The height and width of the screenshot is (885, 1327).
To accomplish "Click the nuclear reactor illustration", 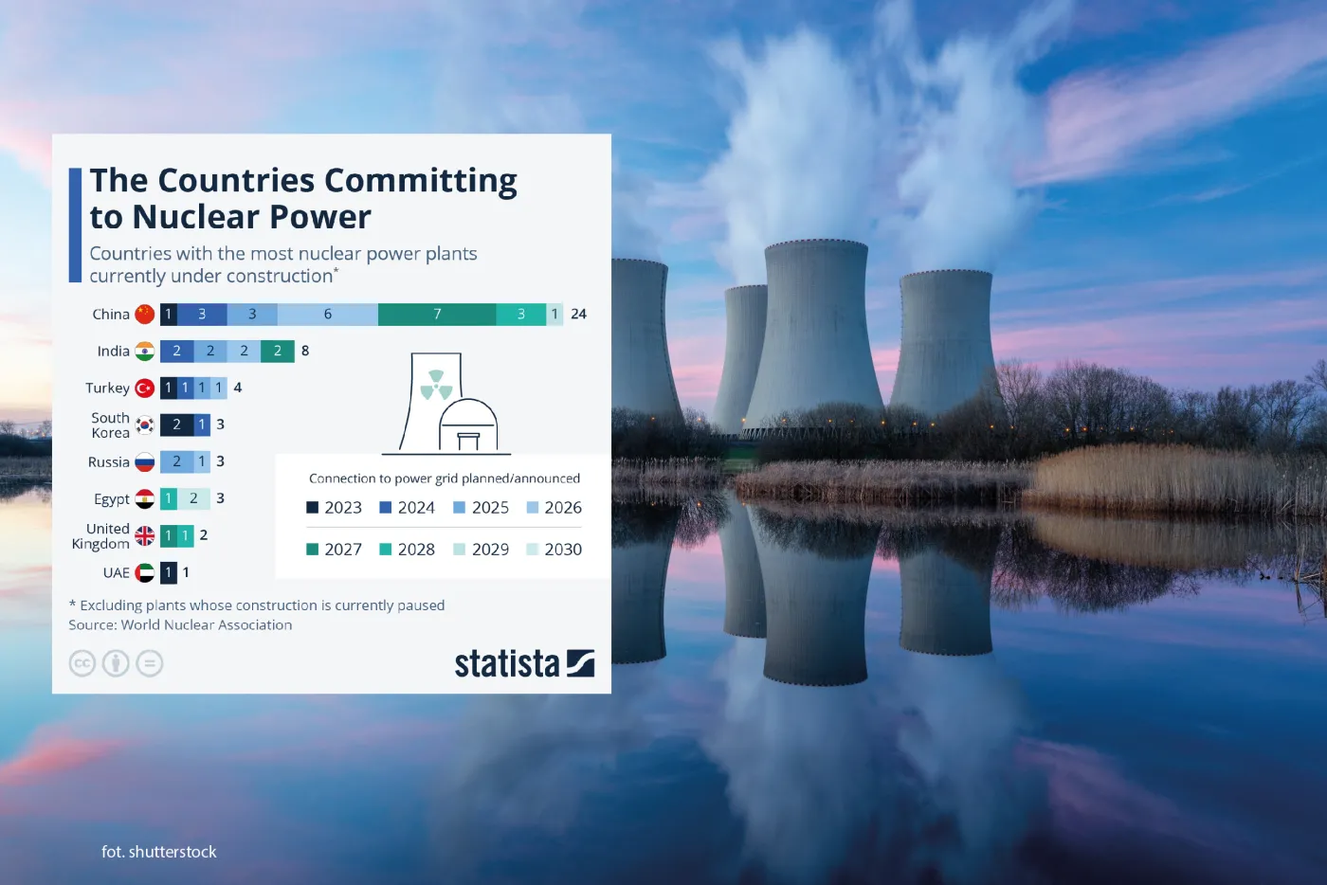I will pos(447,404).
